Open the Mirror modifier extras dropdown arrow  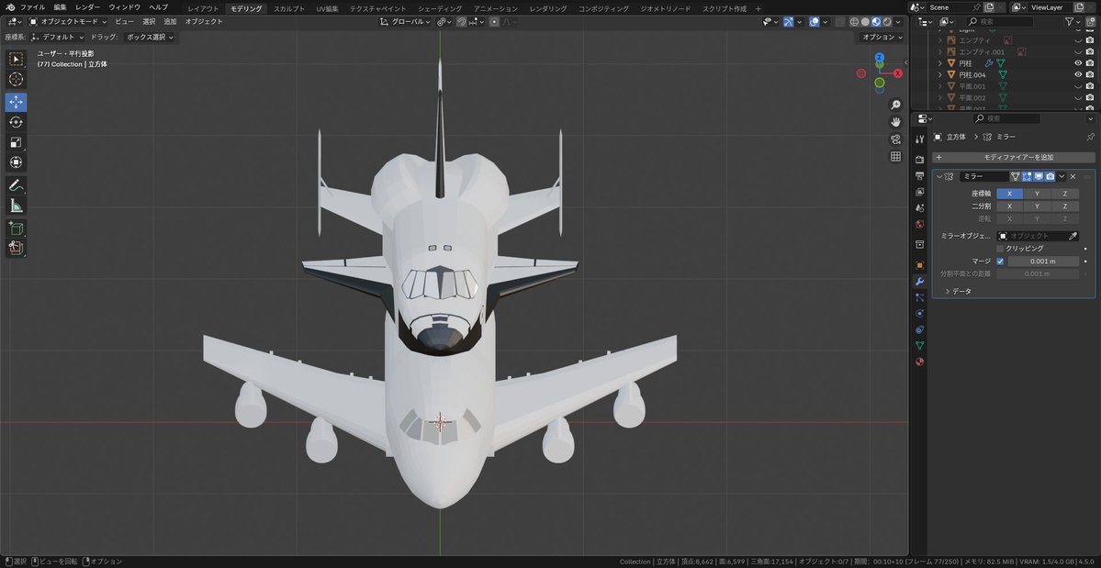coord(1062,177)
